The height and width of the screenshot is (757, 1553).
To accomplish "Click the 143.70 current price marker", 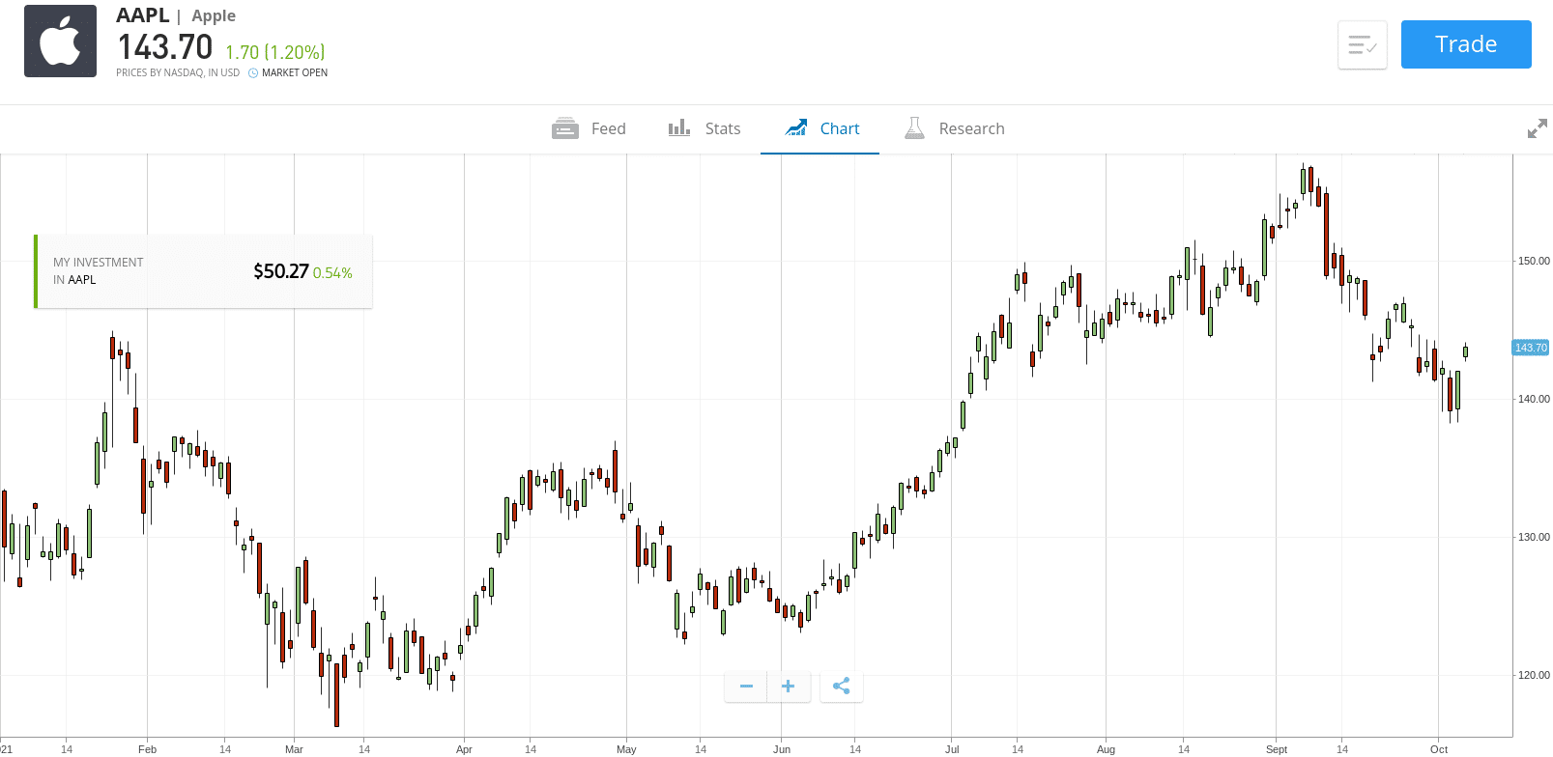I will point(1531,348).
